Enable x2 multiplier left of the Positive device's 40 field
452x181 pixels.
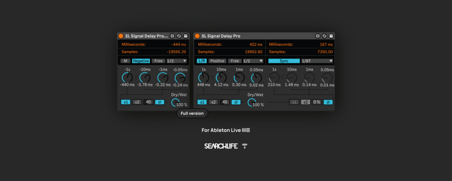(213, 102)
